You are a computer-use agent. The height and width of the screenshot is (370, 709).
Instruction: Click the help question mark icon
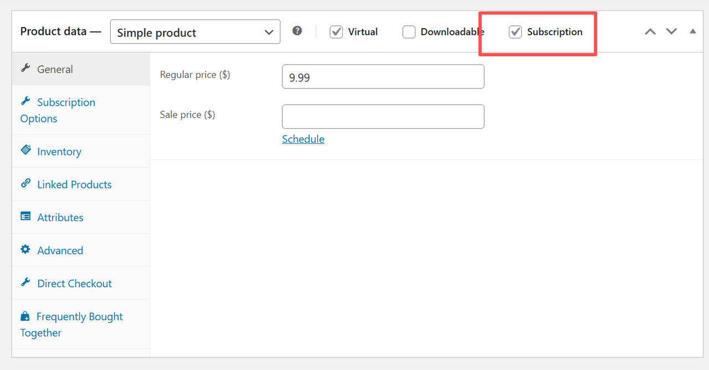pos(297,31)
